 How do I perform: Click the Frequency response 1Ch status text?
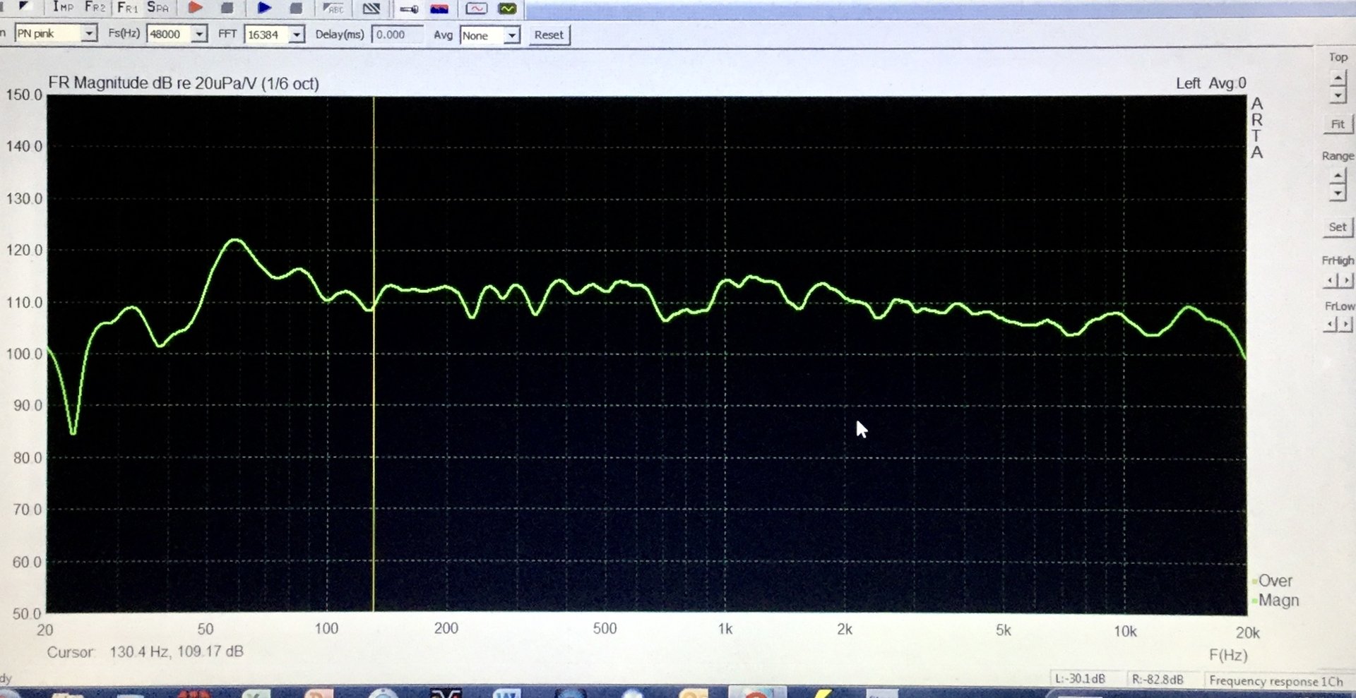[1275, 681]
